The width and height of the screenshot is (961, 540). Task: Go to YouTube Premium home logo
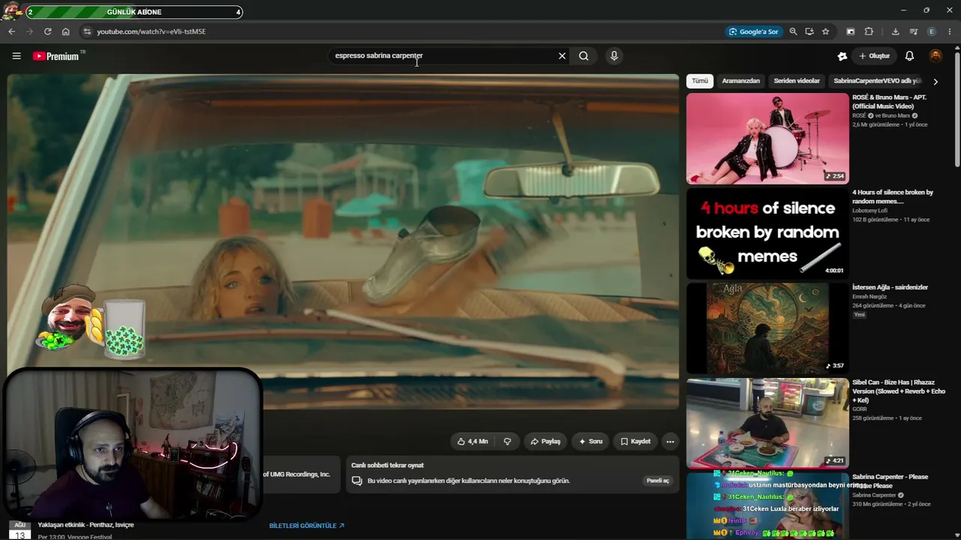(x=56, y=56)
